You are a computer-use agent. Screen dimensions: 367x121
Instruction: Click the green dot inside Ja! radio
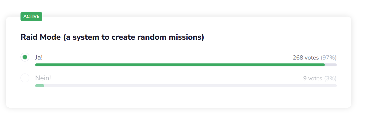[x=25, y=57]
